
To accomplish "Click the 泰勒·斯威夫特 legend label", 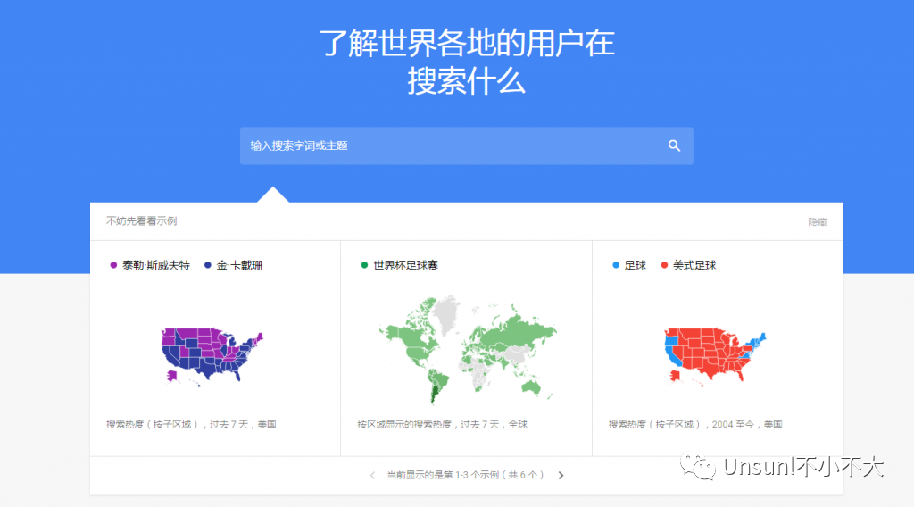I will pyautogui.click(x=156, y=265).
